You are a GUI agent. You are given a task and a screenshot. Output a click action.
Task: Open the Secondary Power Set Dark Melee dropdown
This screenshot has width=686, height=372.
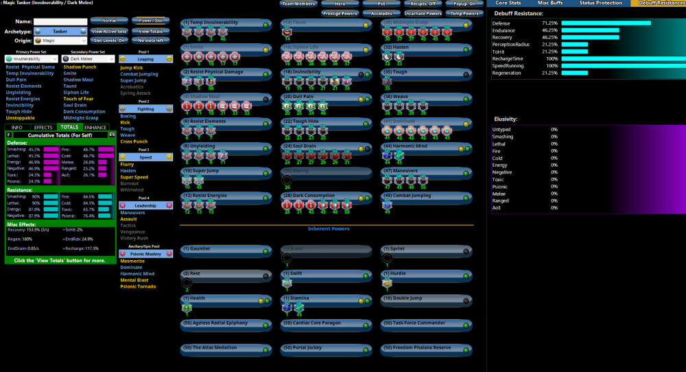click(88, 59)
